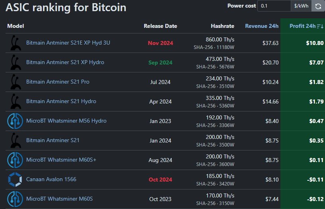Viewport: 325px width, 209px height.
Task: Open Bitmain Antminer S21E XP Hyd 3U link
Action: click(68, 43)
